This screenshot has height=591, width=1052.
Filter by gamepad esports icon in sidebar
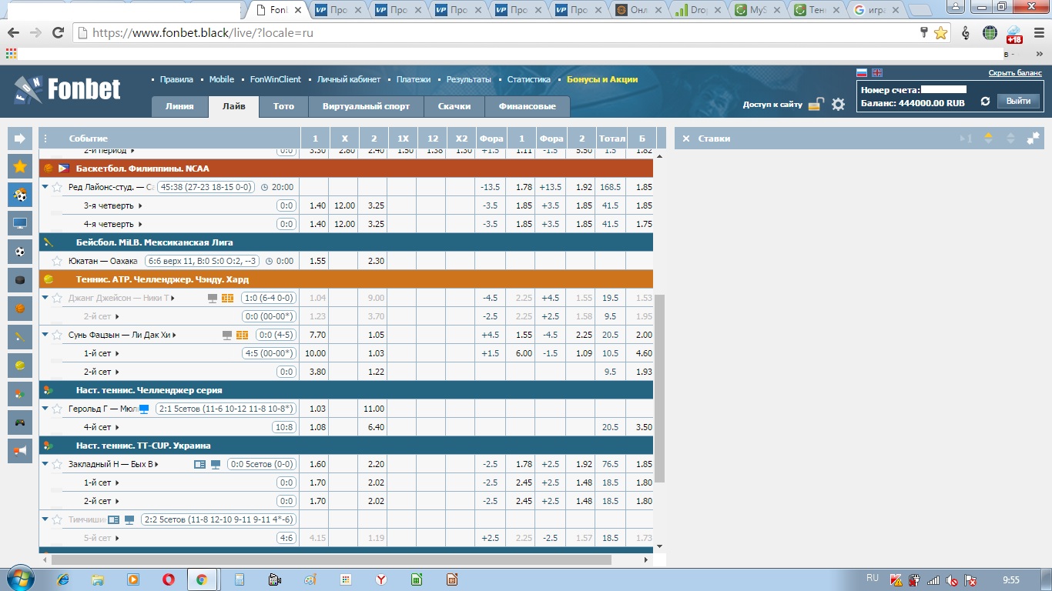(x=20, y=422)
